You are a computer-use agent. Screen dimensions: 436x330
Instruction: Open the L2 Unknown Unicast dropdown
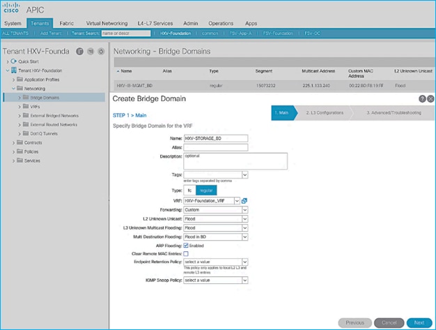[244, 219]
